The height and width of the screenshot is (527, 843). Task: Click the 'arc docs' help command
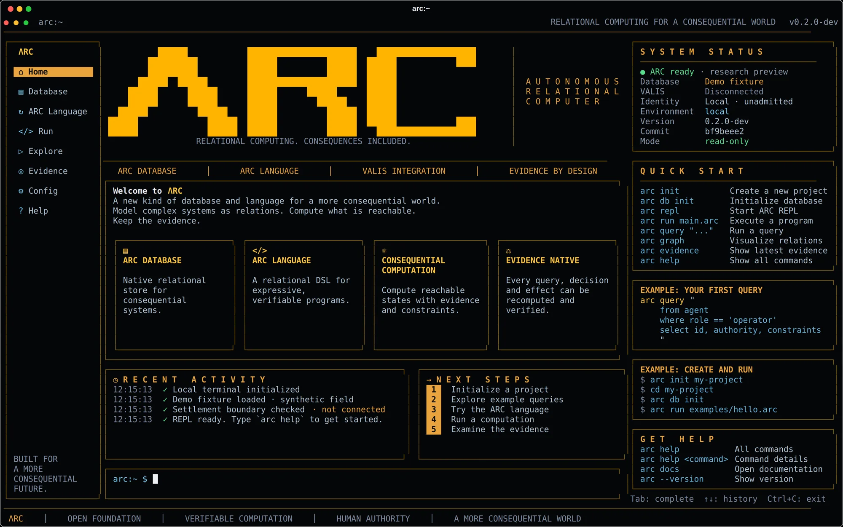coord(660,469)
